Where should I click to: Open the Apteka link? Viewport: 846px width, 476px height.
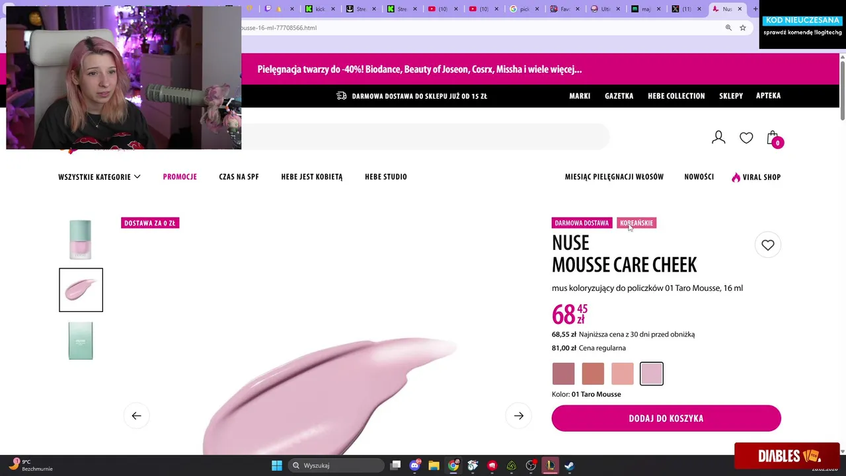[x=768, y=96]
